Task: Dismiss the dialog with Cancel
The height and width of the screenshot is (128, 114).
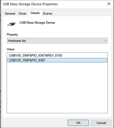Action: (x=101, y=123)
